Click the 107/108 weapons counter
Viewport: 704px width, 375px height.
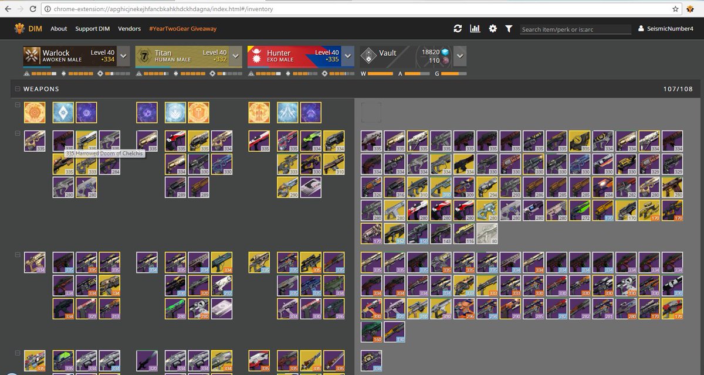click(x=679, y=89)
